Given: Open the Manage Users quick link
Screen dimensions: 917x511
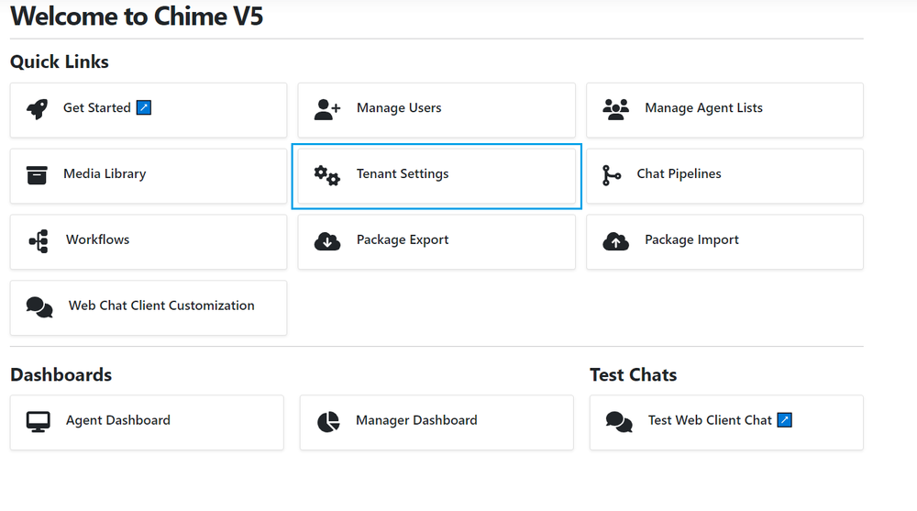Looking at the screenshot, I should pyautogui.click(x=399, y=108).
